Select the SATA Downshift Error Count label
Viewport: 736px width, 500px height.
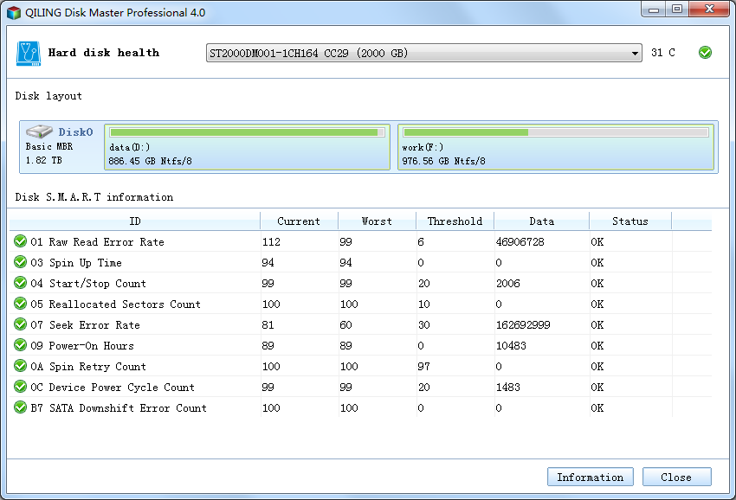click(x=119, y=408)
